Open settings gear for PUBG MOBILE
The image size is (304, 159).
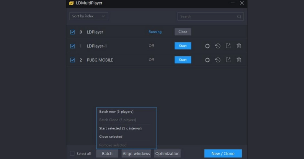click(207, 60)
